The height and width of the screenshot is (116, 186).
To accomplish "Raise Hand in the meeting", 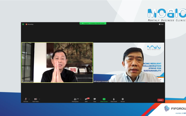I will 114,100.
